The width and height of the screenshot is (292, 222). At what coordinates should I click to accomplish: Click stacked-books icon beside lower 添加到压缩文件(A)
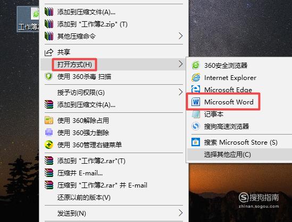[x=49, y=104]
